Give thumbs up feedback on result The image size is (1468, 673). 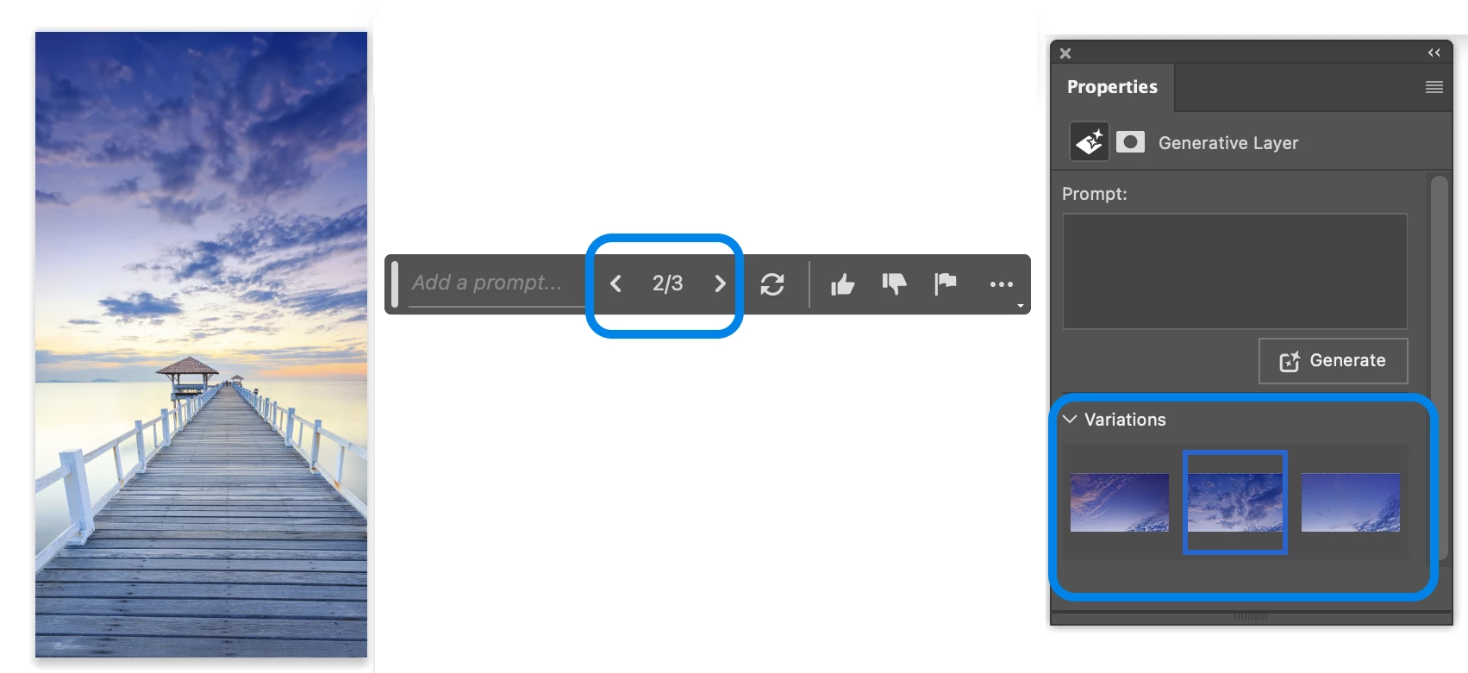click(x=842, y=284)
